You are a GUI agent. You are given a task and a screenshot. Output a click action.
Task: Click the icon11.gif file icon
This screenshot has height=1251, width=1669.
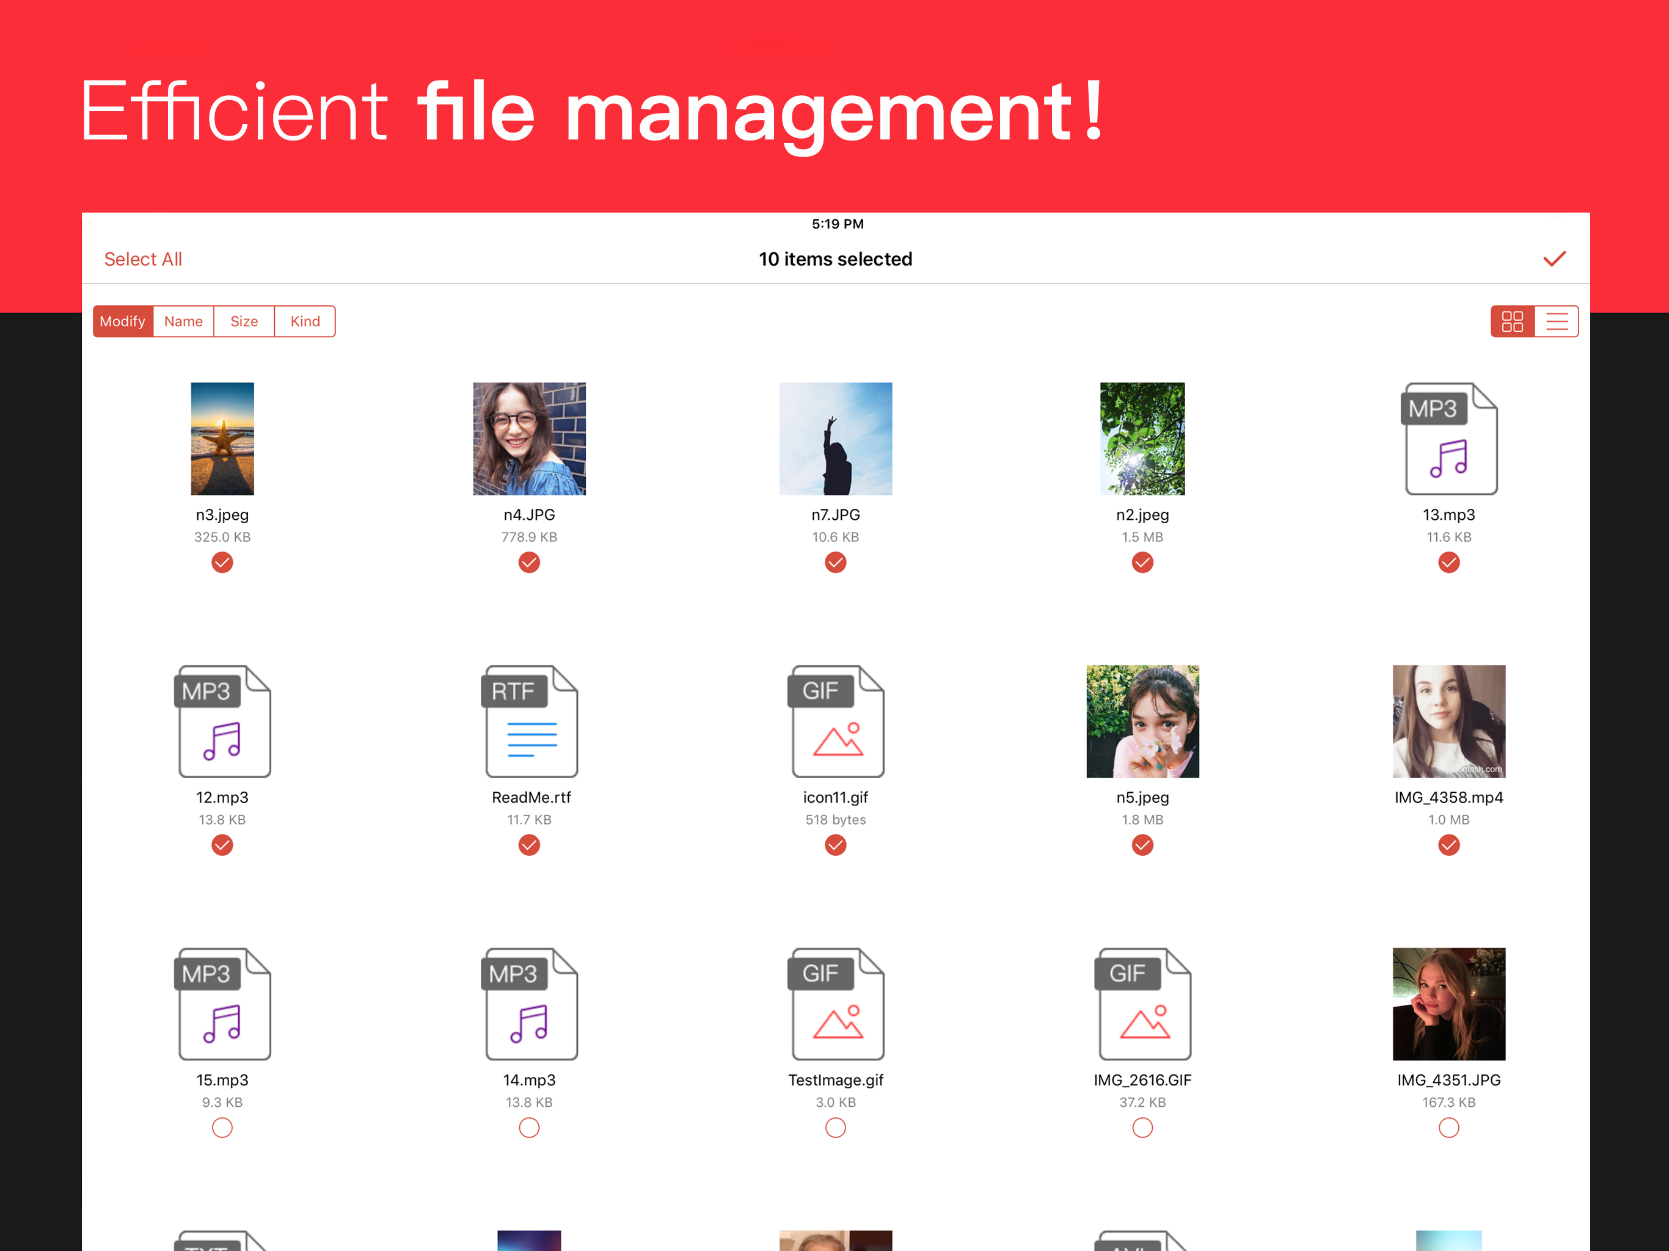pyautogui.click(x=836, y=721)
